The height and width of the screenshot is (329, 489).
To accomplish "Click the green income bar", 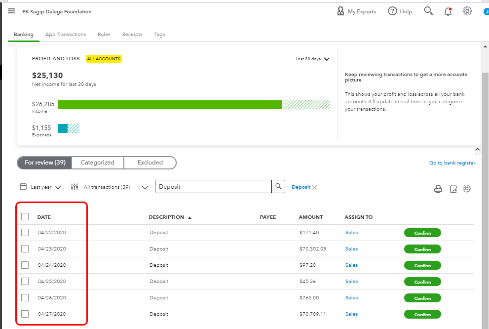I will [x=170, y=105].
